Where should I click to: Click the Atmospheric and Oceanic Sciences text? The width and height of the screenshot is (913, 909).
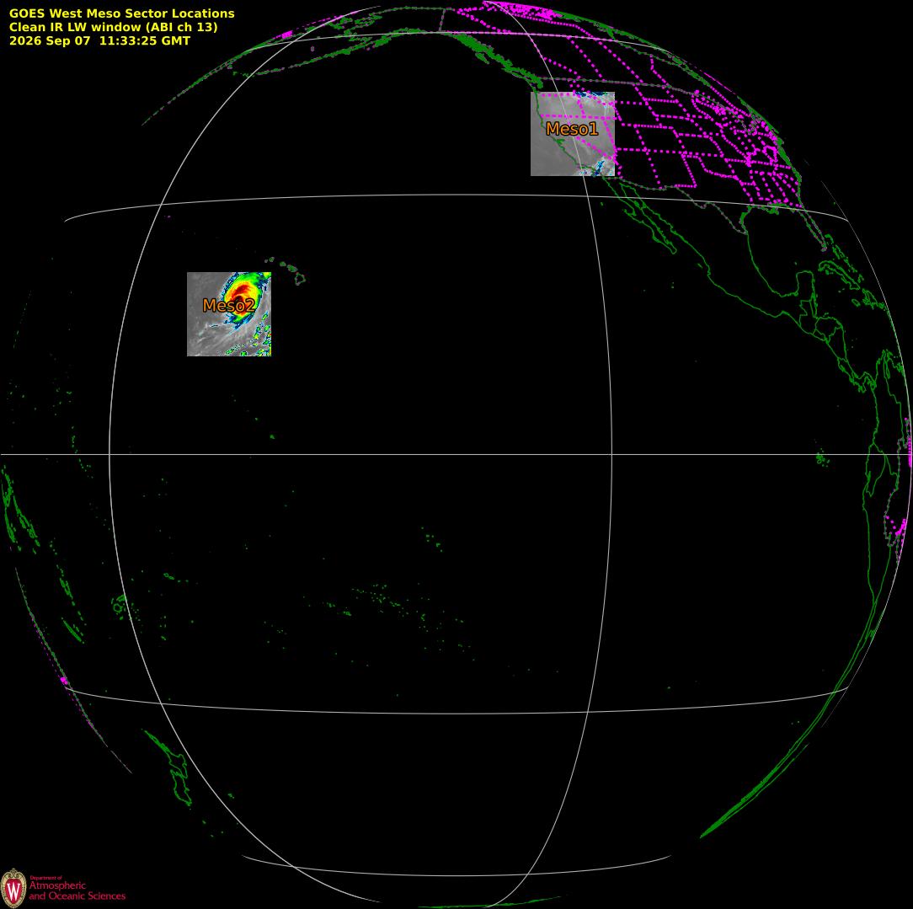(77, 890)
